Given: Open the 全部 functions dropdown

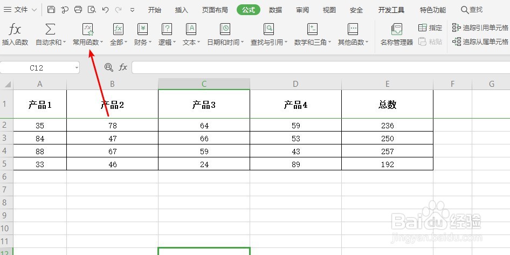Looking at the screenshot, I should pos(119,35).
